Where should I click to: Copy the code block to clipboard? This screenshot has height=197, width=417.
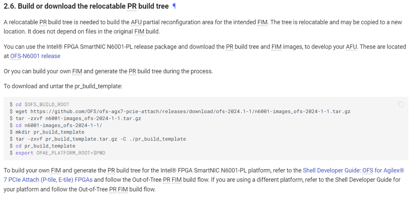[x=401, y=104]
